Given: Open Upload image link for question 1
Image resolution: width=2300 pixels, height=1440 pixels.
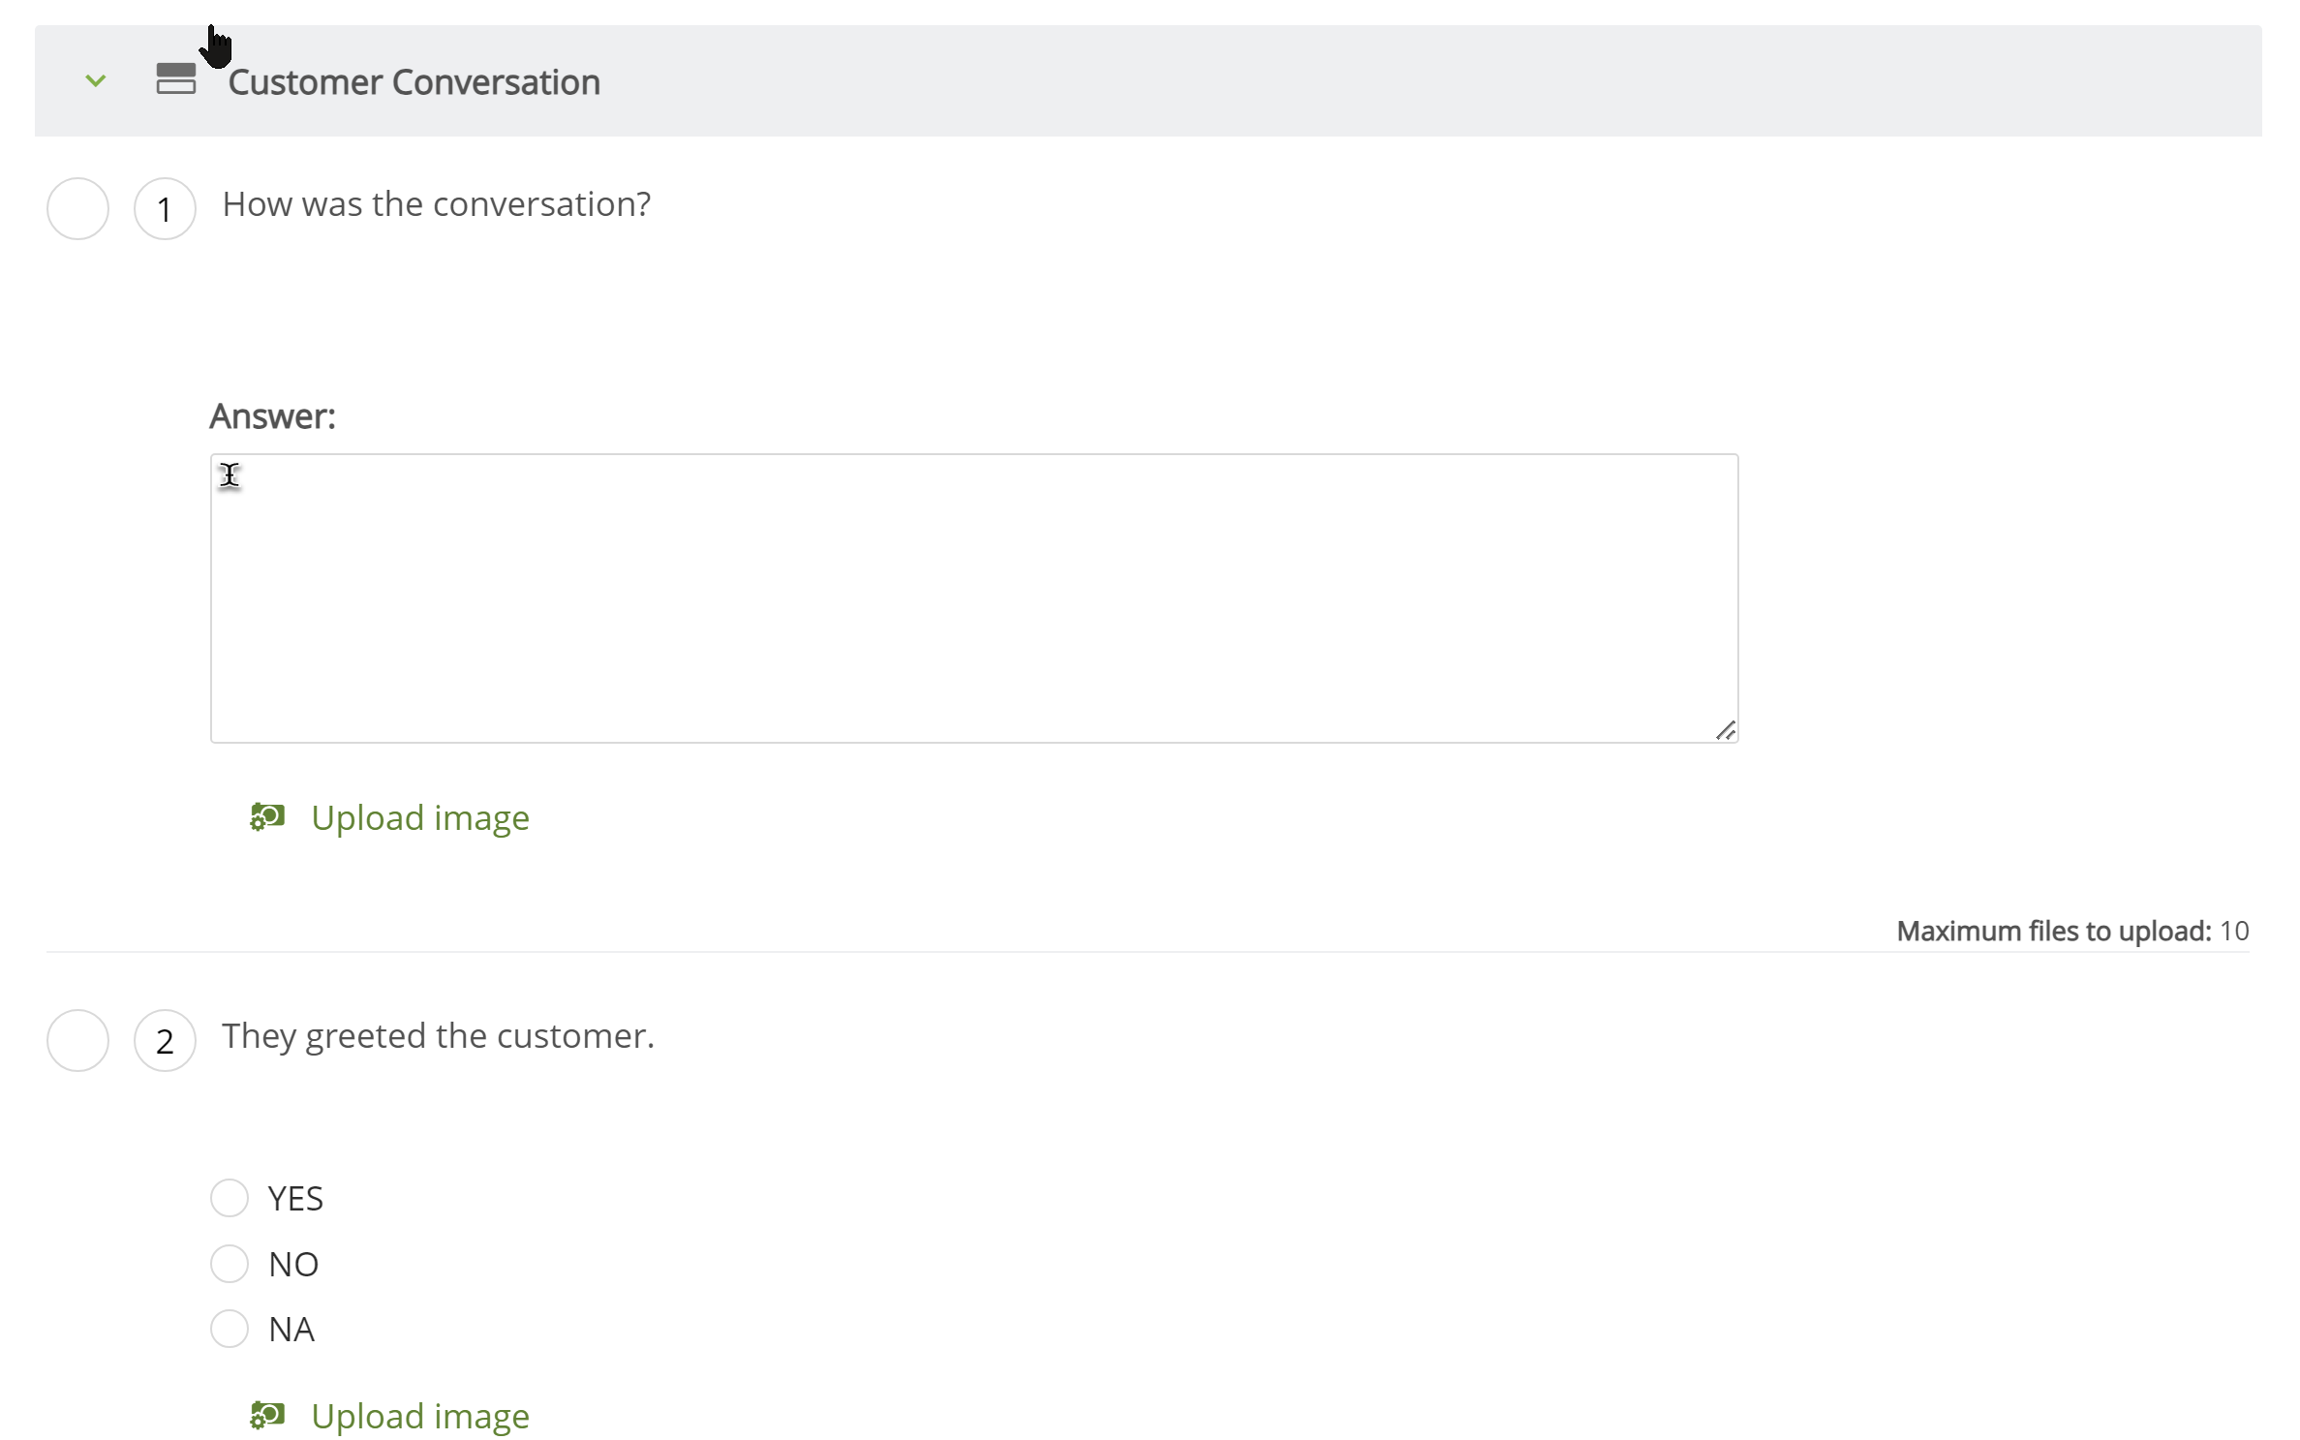Looking at the screenshot, I should [x=420, y=818].
